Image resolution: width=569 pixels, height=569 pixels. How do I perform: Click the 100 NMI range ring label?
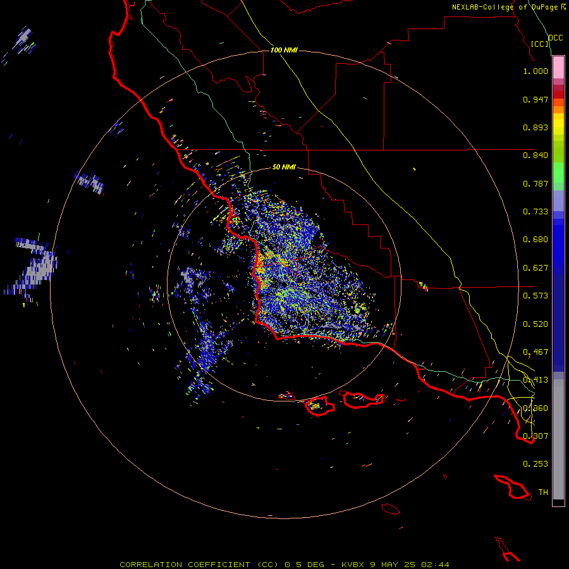[284, 50]
